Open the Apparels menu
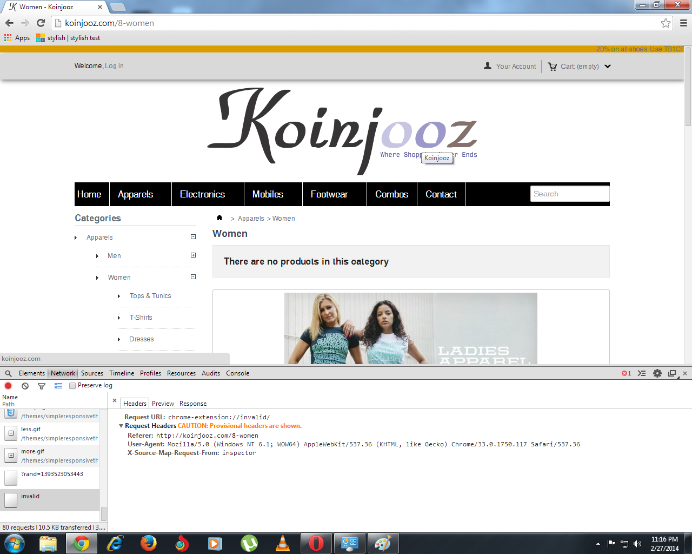 coord(135,194)
